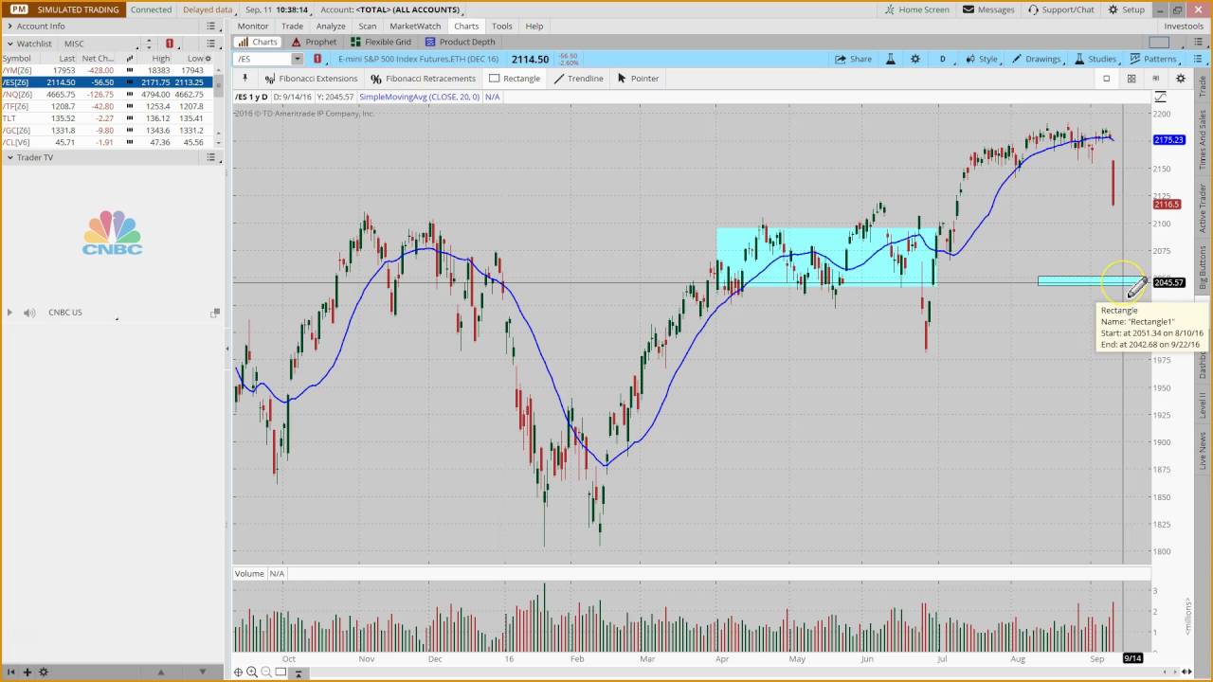Switch to the Analyze tab

point(331,27)
